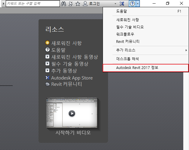Open 도움말 link in Resources panel
The image size is (189, 150).
pyautogui.click(x=58, y=50)
